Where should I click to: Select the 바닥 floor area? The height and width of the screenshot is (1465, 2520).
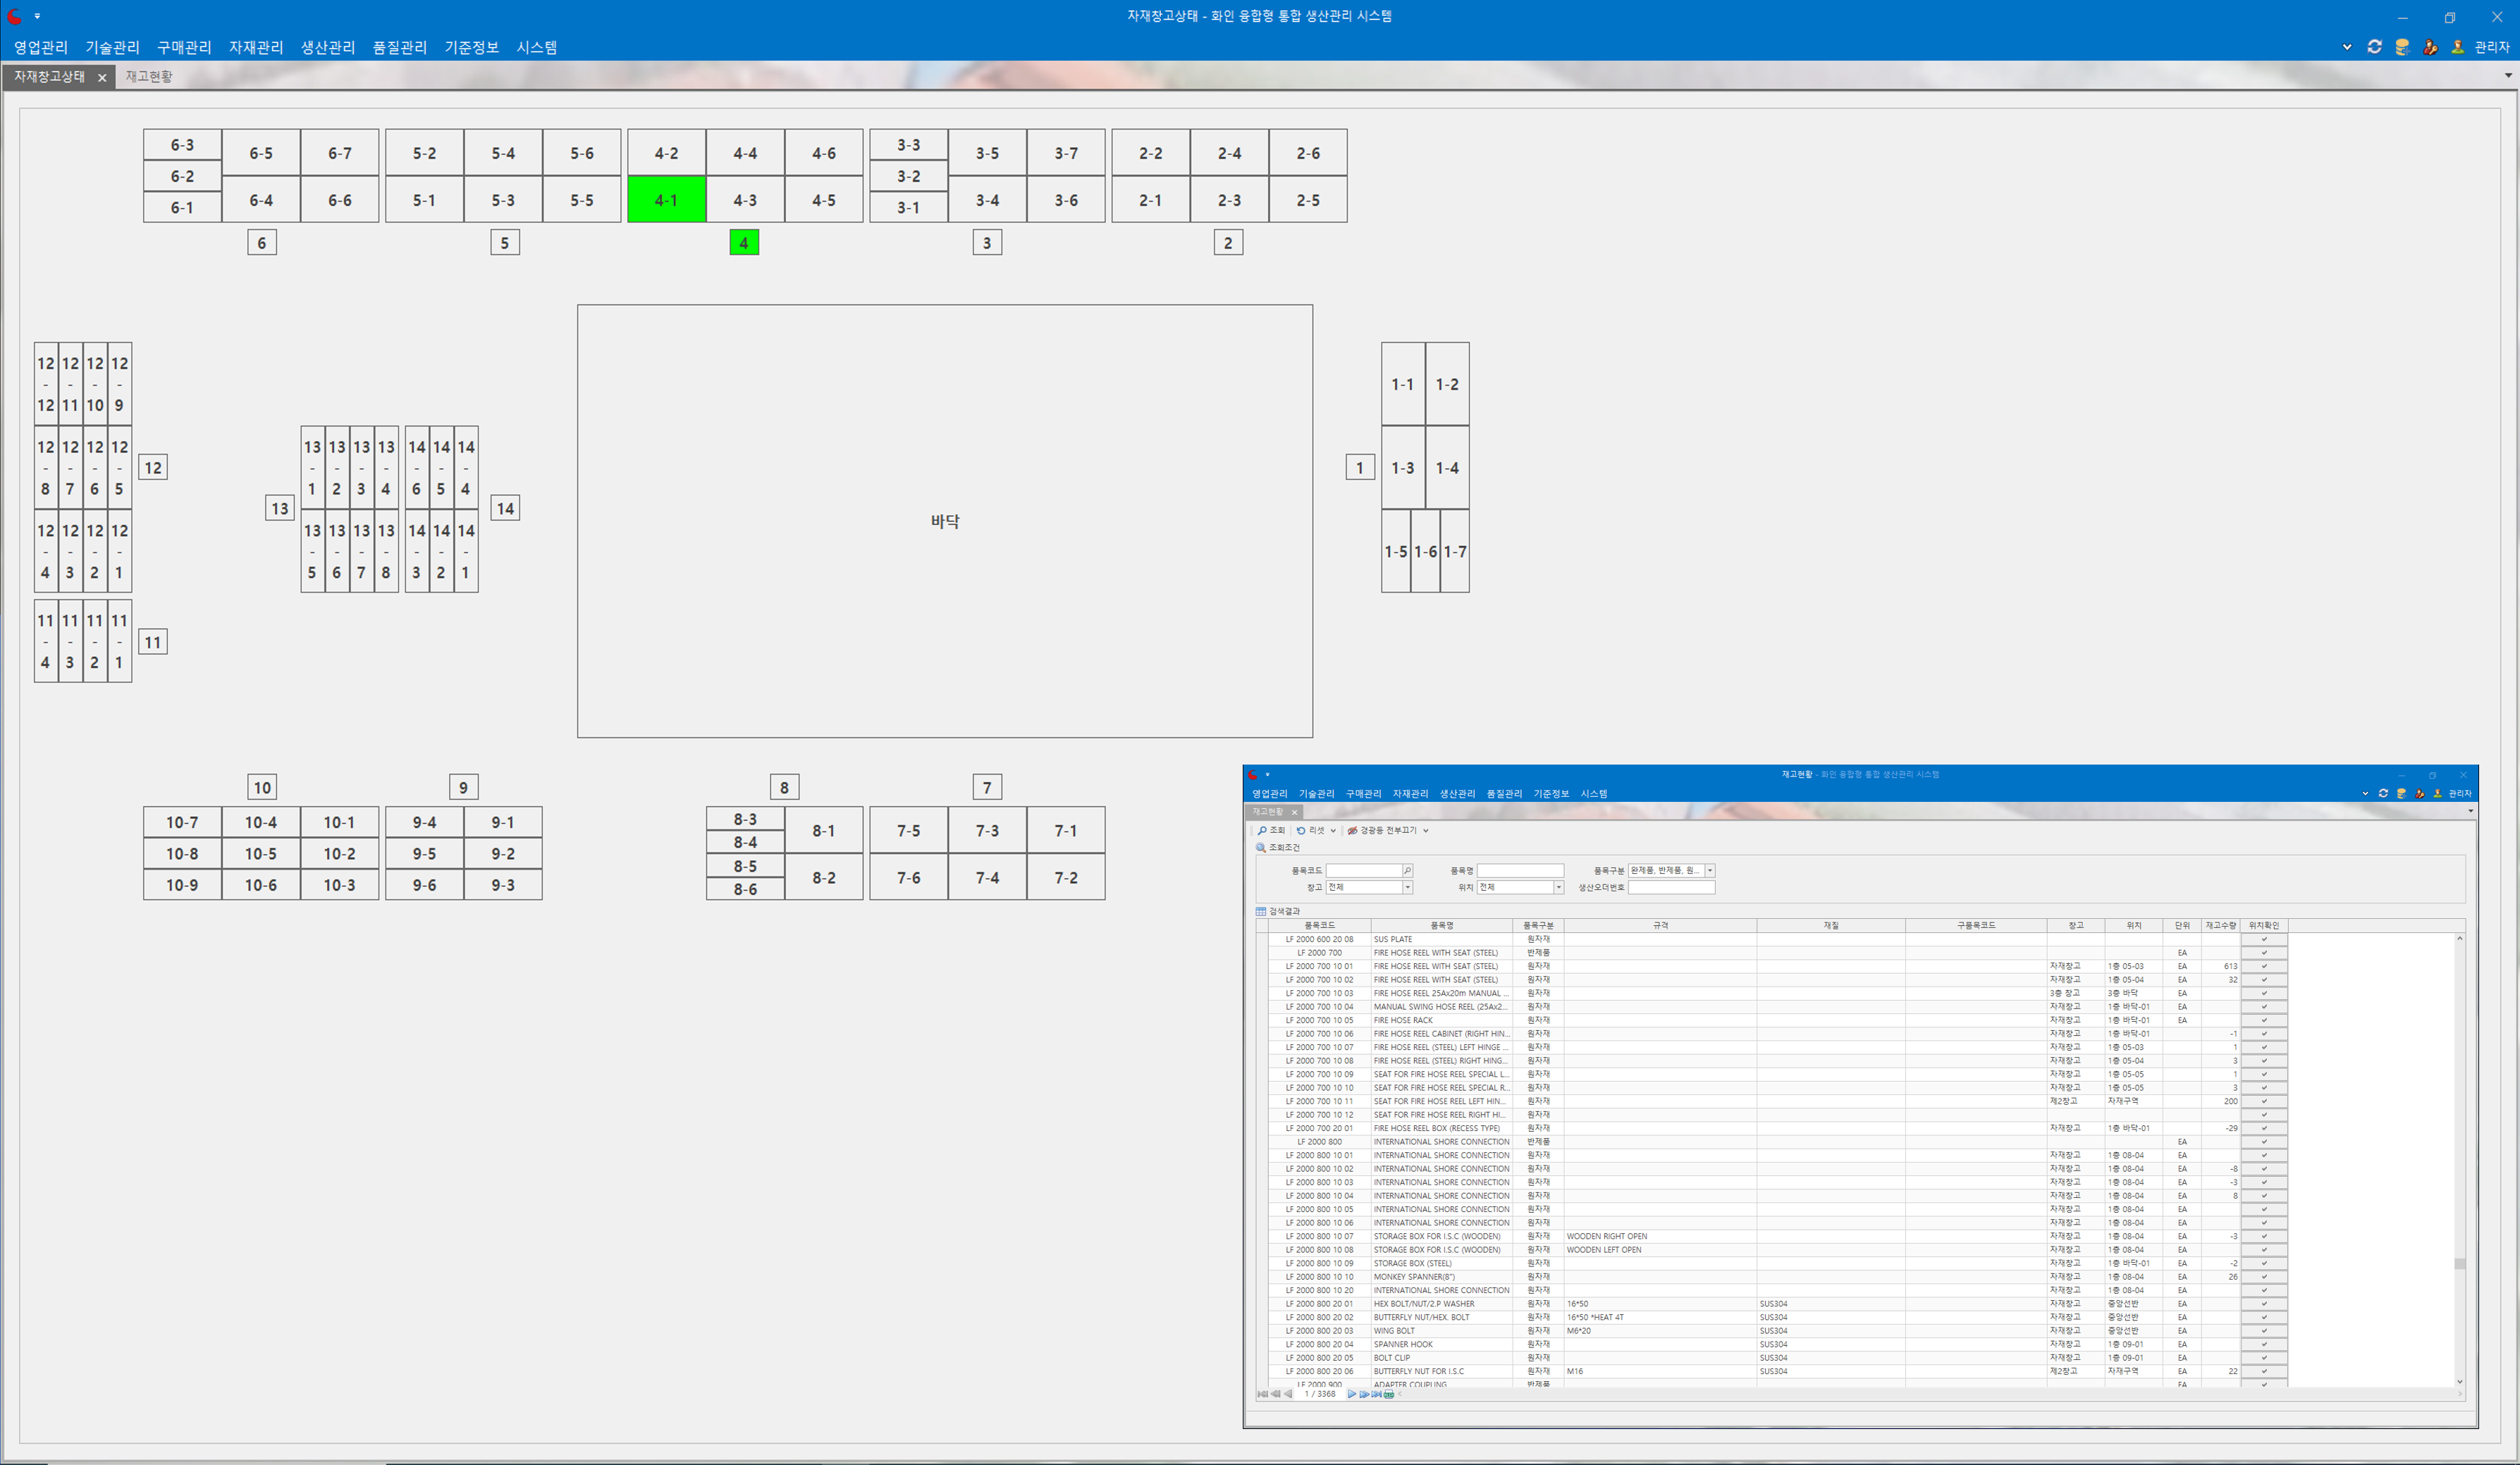pyautogui.click(x=945, y=521)
